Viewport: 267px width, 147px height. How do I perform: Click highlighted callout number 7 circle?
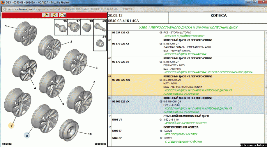[x=11, y=126]
